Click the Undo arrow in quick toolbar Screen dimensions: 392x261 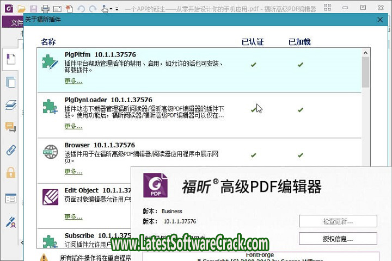coord(81,9)
